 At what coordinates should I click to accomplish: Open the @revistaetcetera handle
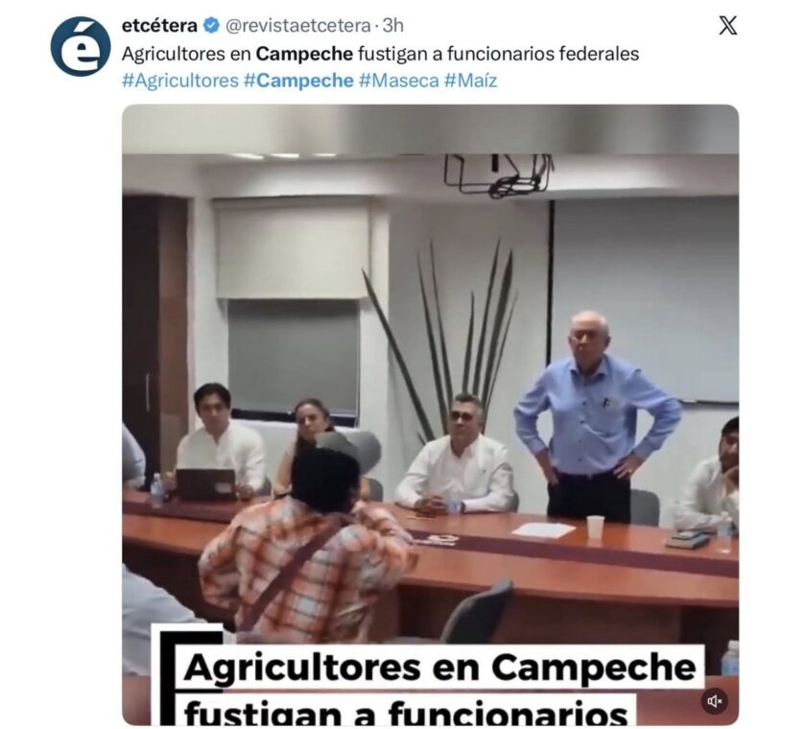[298, 25]
